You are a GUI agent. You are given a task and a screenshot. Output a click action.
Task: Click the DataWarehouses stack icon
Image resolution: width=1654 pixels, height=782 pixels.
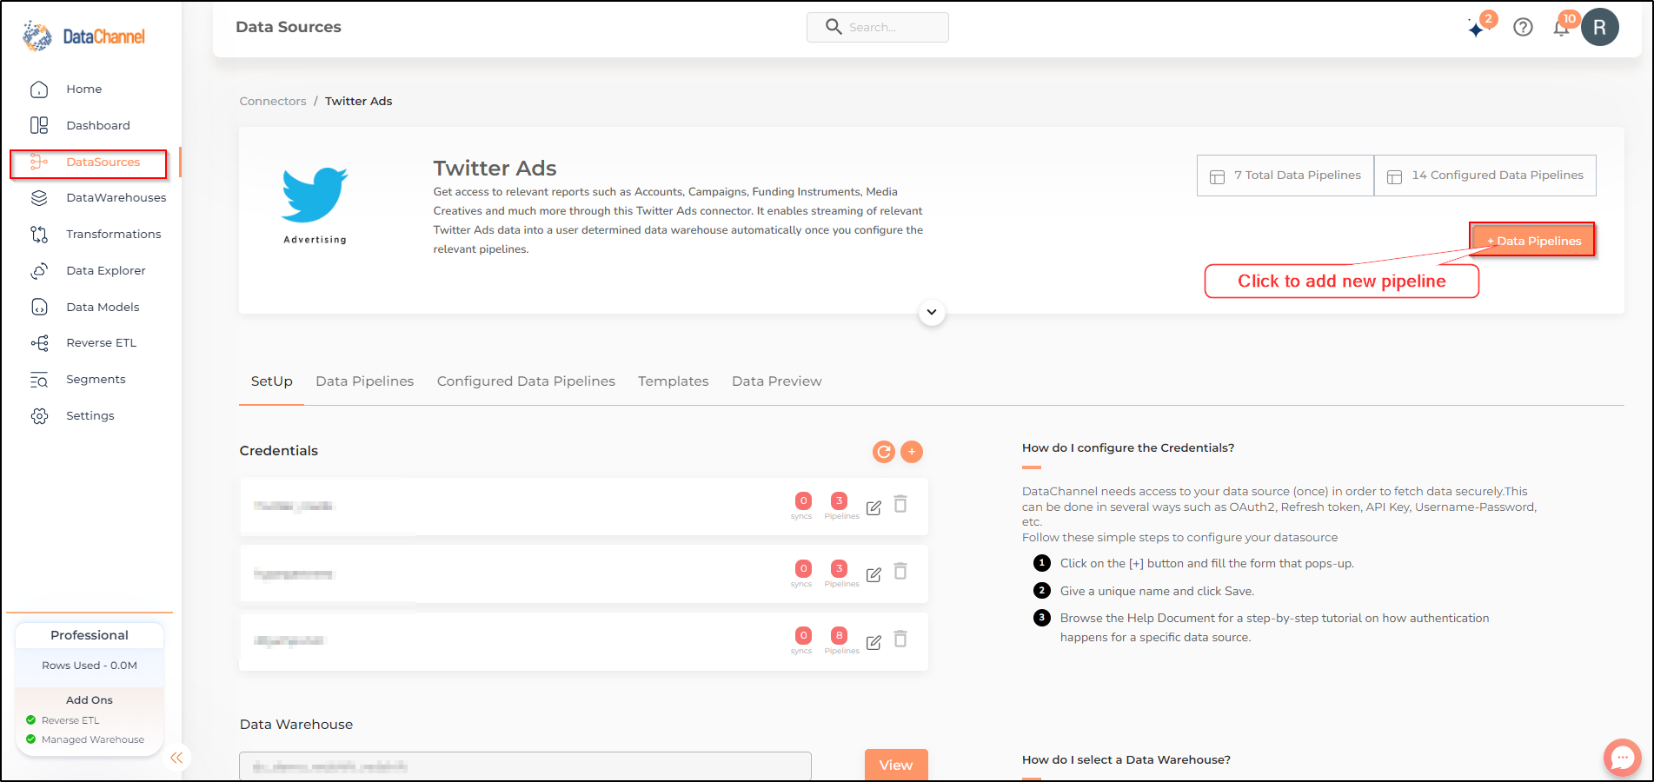point(39,198)
